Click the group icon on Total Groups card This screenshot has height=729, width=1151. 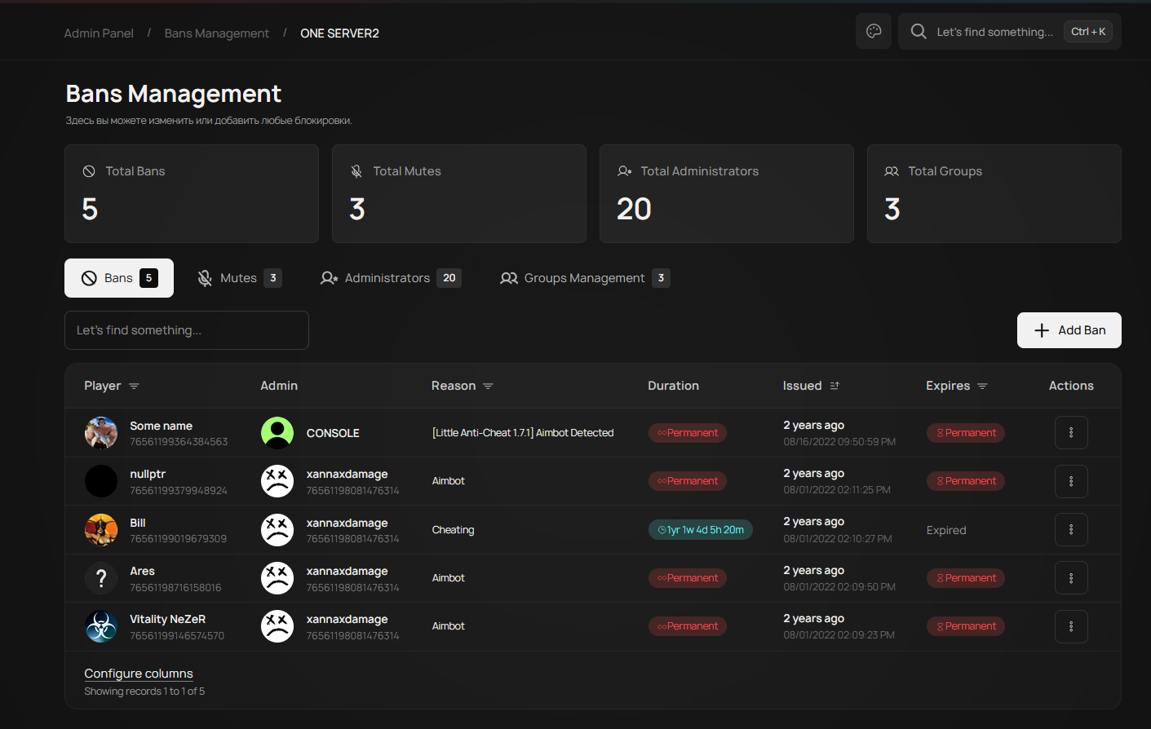point(892,170)
